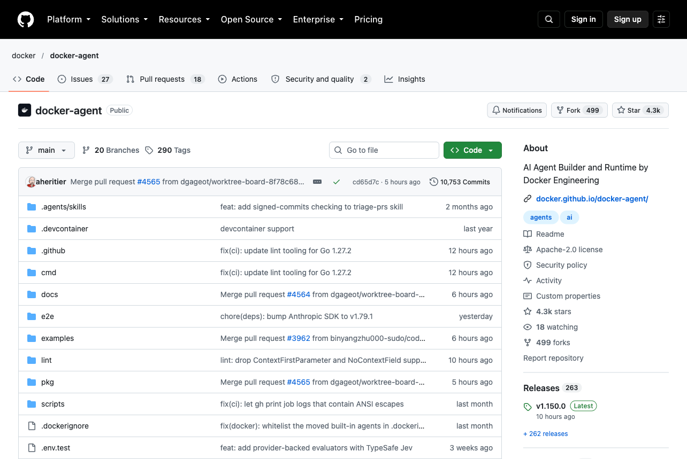Open the Insights tab
This screenshot has width=687, height=459.
point(404,79)
